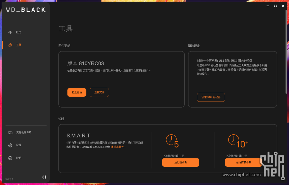Collapse sidebar with the arrow icon

(x=44, y=177)
